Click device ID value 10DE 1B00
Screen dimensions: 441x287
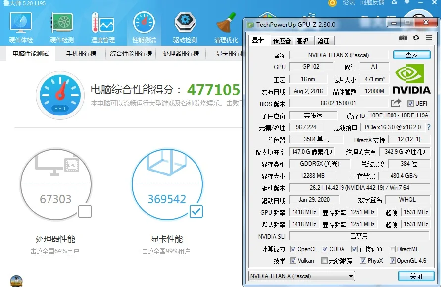(398, 115)
